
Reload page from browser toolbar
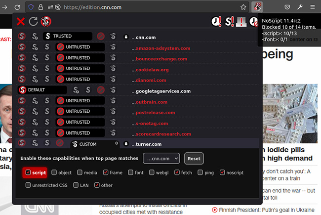(x=17, y=7)
